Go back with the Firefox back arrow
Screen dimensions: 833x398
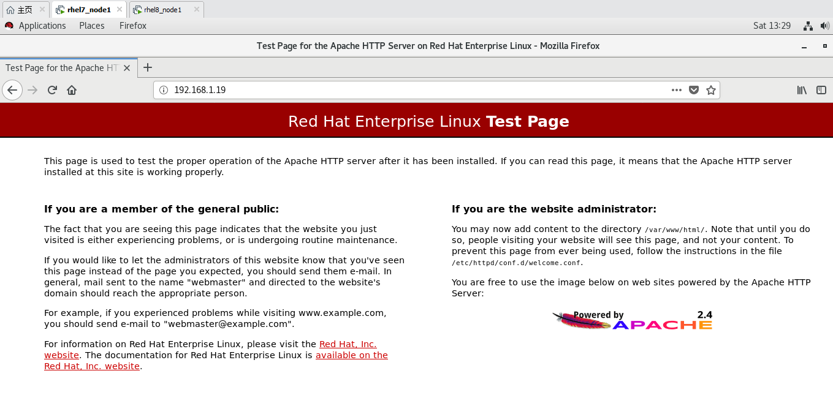pos(12,90)
